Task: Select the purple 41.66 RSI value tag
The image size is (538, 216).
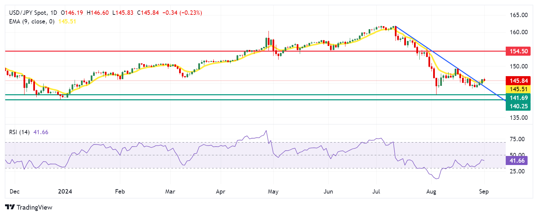Action: click(516, 161)
